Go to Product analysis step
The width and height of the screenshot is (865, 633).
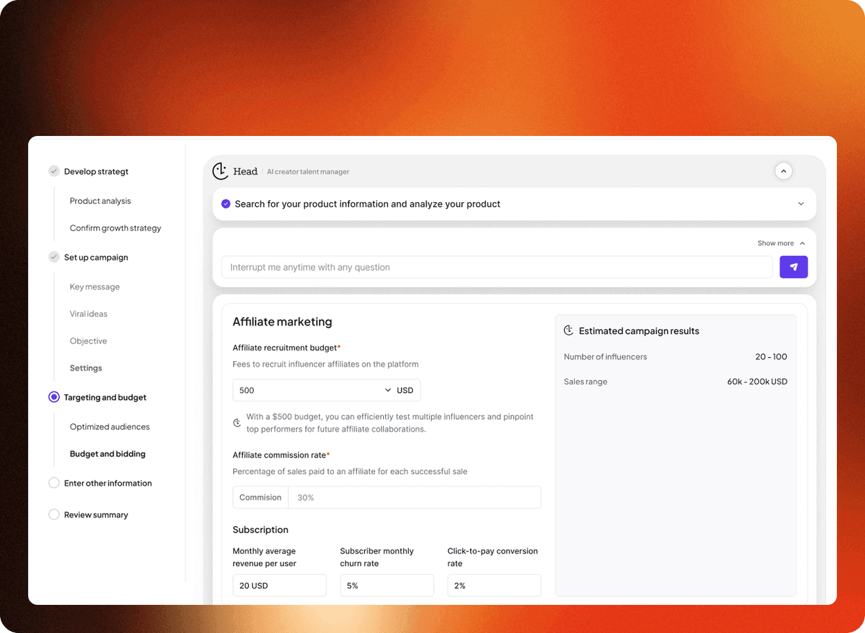point(100,201)
